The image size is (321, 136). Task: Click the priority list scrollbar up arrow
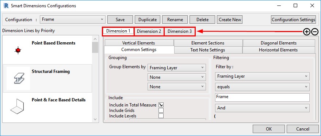tap(95, 39)
